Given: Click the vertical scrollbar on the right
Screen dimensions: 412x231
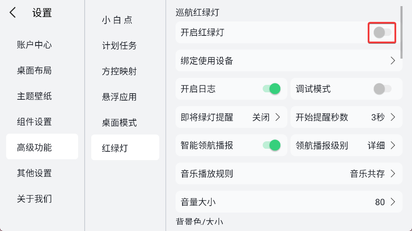Looking at the screenshot, I should coord(401,33).
